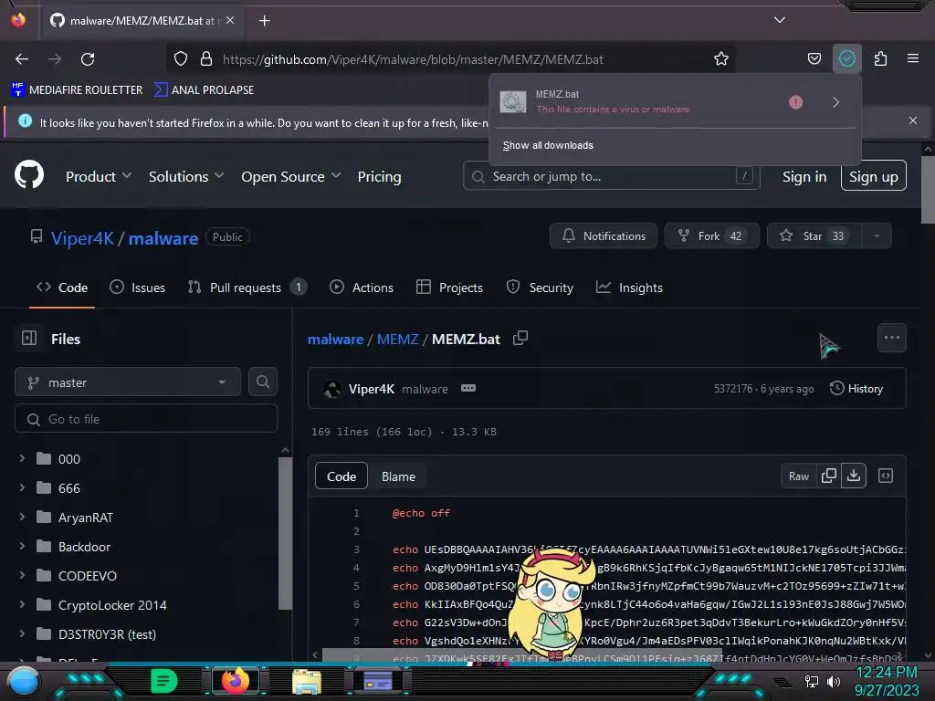Screen dimensions: 935x701
Task: Click the file tree search icon button
Action: [x=262, y=382]
